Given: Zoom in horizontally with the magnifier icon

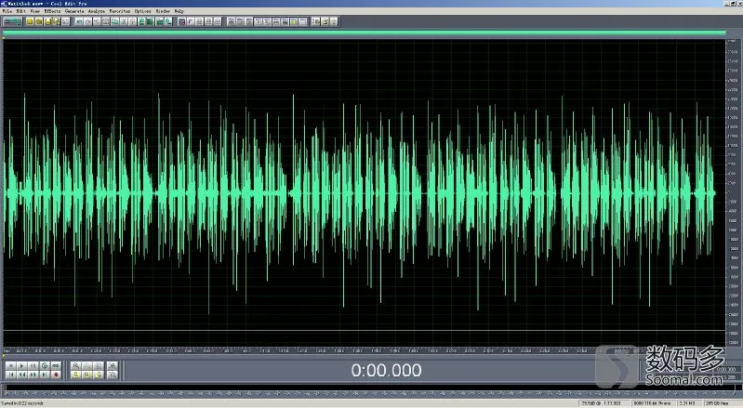Looking at the screenshot, I should 76,365.
